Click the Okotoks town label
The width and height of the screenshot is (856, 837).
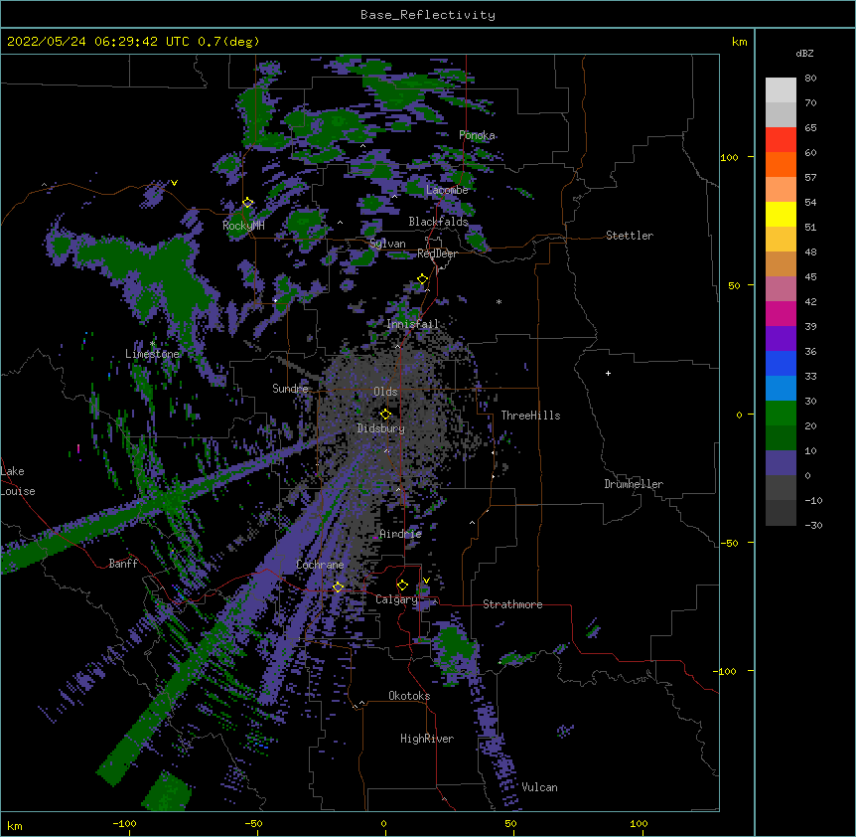pos(409,696)
